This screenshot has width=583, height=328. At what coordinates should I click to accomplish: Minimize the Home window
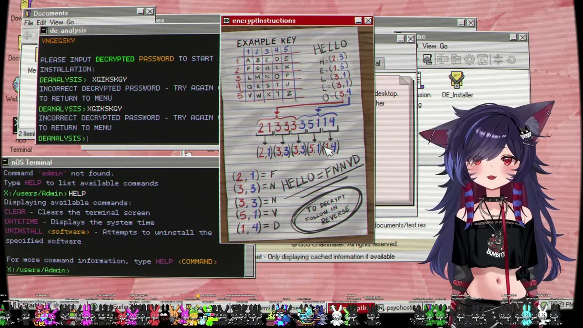513,37
